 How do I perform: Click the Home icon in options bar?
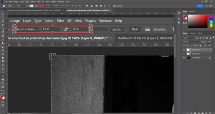(x=4, y=6)
